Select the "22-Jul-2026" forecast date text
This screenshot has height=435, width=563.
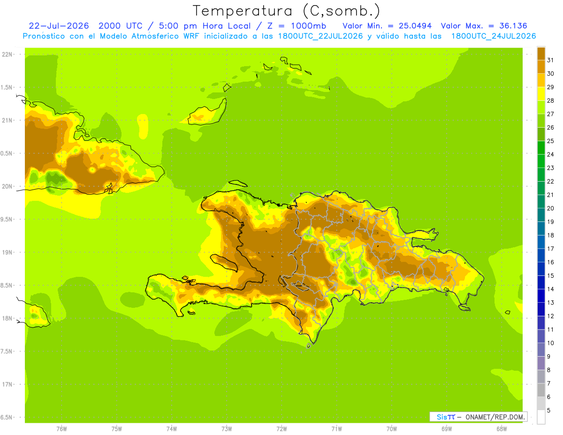coord(59,26)
